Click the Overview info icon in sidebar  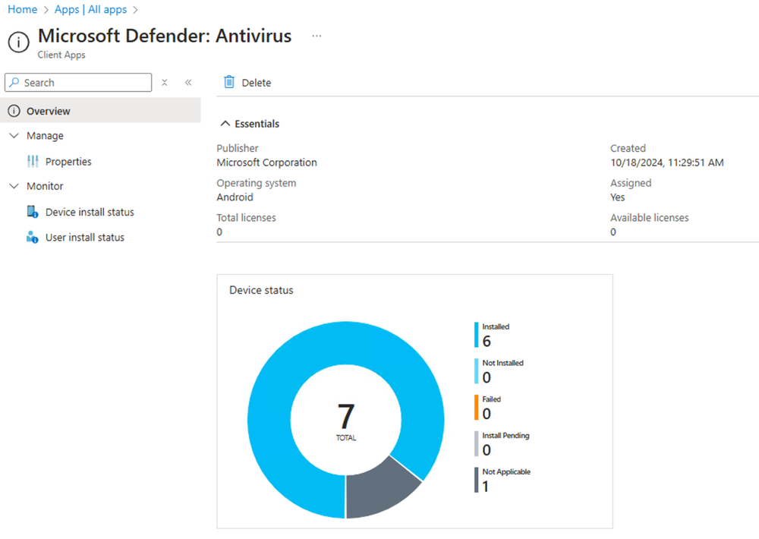click(x=14, y=110)
